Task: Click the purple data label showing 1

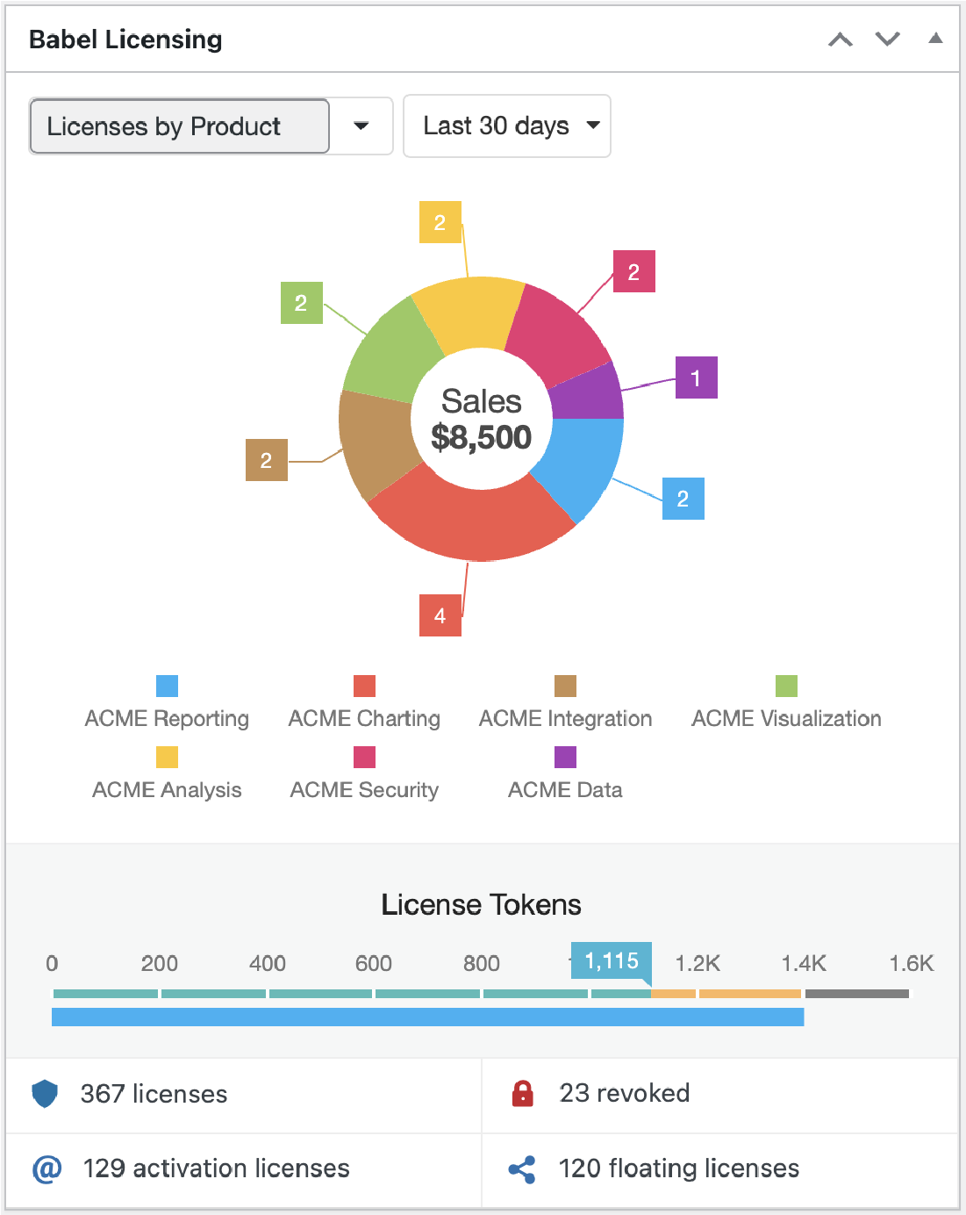Action: coord(696,377)
